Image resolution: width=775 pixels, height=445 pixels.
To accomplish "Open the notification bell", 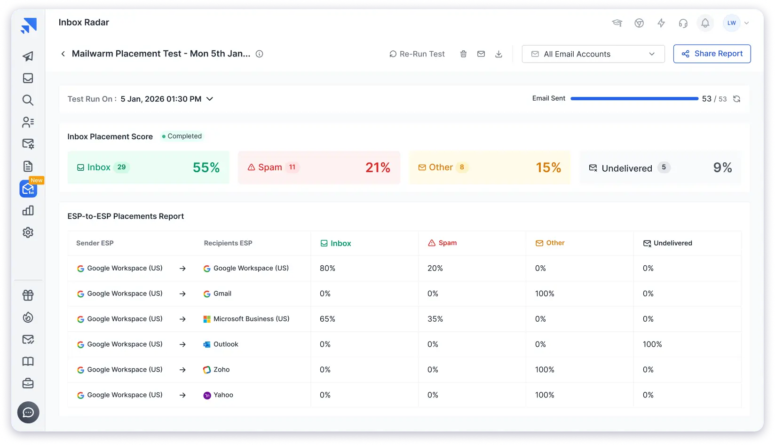I will (705, 23).
